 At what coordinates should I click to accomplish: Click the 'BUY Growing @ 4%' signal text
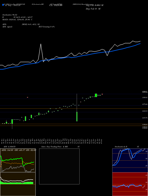(46, 27)
